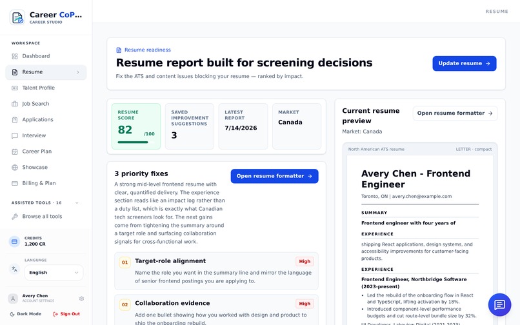520x325 pixels.
Task: Click the RESUME breadcrumb at top right
Action: click(x=497, y=12)
